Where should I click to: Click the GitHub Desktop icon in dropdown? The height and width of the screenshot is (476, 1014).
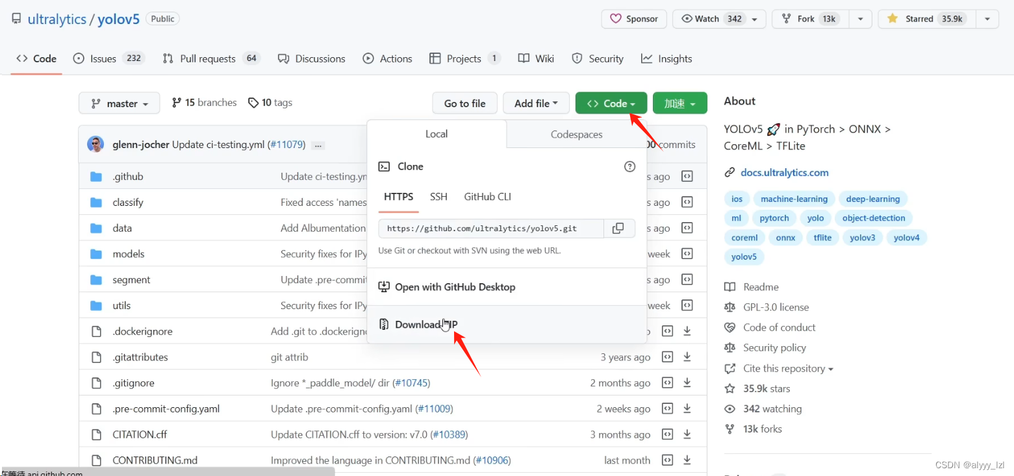tap(384, 287)
